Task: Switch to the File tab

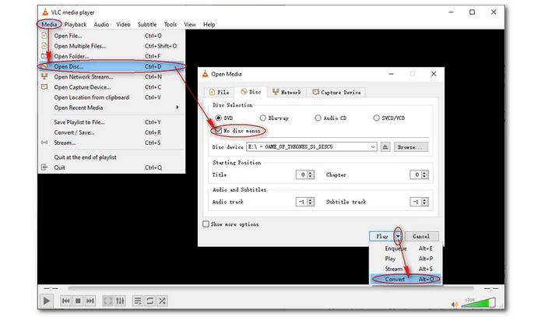Action: point(219,92)
